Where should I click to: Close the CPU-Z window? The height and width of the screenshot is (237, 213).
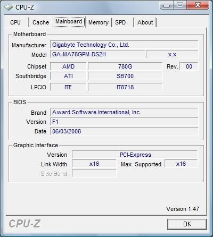point(198,5)
